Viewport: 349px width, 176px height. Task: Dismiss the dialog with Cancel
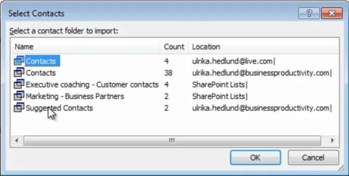[313, 158]
